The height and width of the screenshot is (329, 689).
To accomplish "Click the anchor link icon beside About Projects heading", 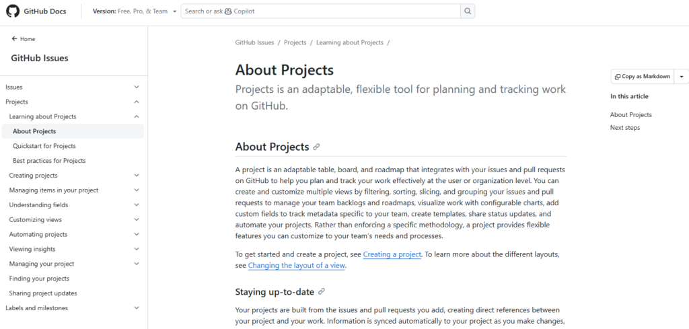I will click(316, 147).
